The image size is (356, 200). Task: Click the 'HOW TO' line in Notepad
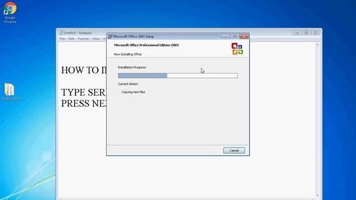click(84, 70)
